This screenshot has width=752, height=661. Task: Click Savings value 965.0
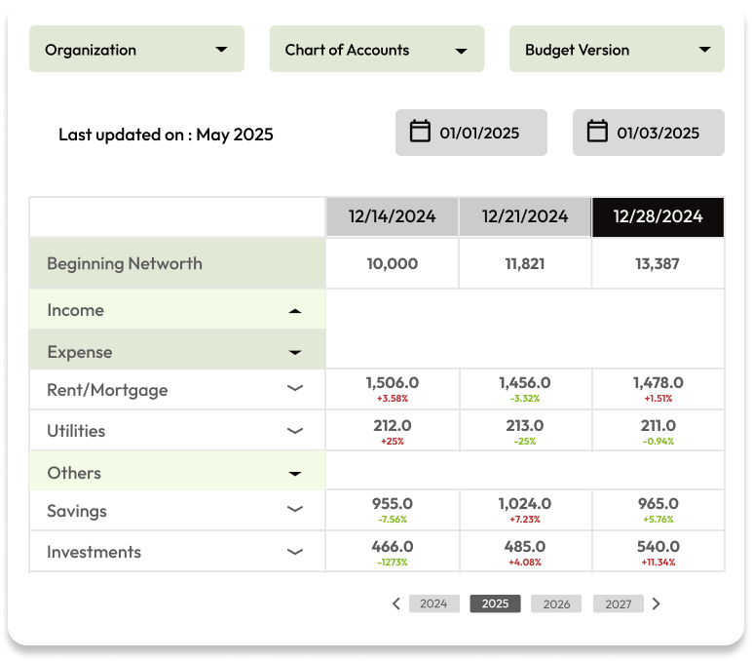[658, 504]
